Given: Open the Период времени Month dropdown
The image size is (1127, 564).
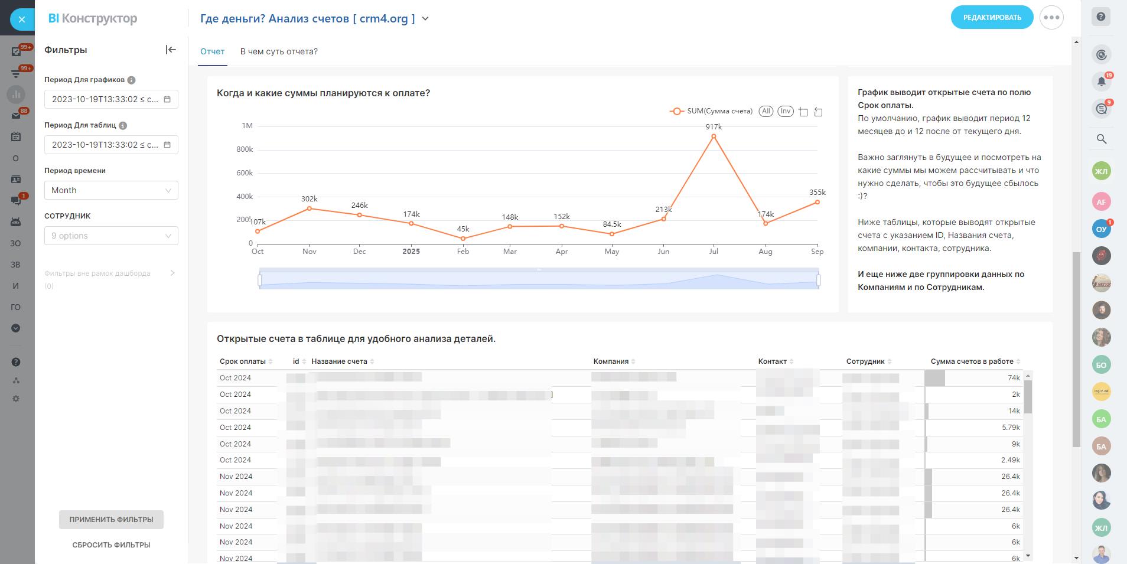Looking at the screenshot, I should (x=111, y=190).
